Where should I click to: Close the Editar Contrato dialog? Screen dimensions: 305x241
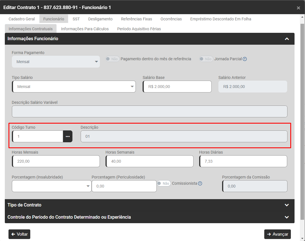pos(298,8)
